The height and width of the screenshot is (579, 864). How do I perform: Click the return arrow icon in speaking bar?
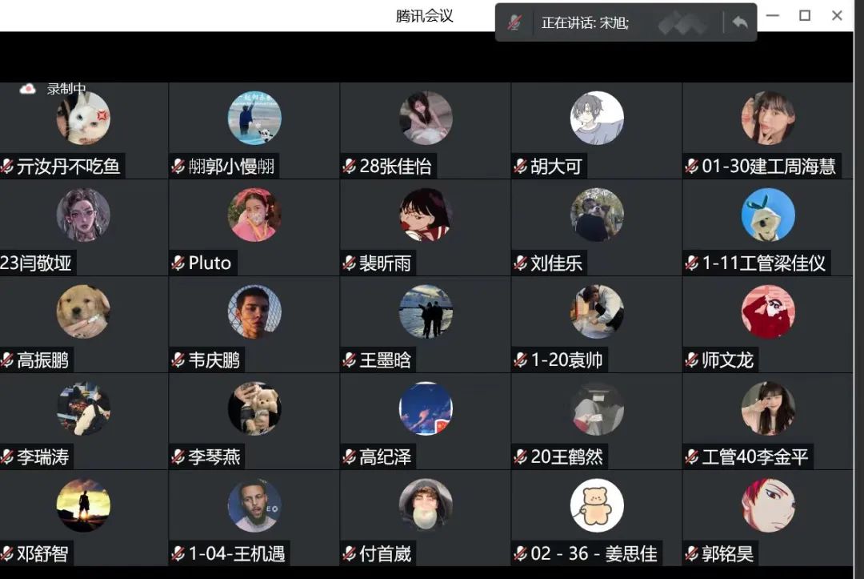[740, 22]
